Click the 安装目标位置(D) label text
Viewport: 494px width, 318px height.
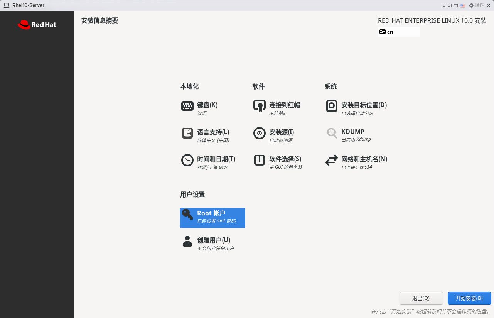pyautogui.click(x=364, y=105)
